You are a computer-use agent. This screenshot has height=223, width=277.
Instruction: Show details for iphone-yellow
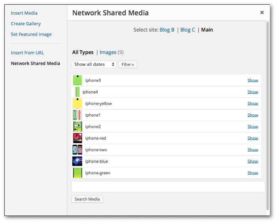253,104
